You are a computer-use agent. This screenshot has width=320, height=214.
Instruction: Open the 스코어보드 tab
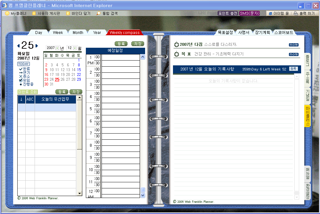coord(284,32)
